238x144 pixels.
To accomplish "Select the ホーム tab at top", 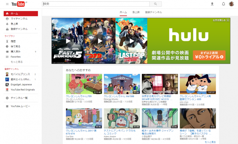I will click(x=123, y=12).
